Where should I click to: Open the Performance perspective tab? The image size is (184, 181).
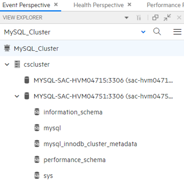point(165,5)
